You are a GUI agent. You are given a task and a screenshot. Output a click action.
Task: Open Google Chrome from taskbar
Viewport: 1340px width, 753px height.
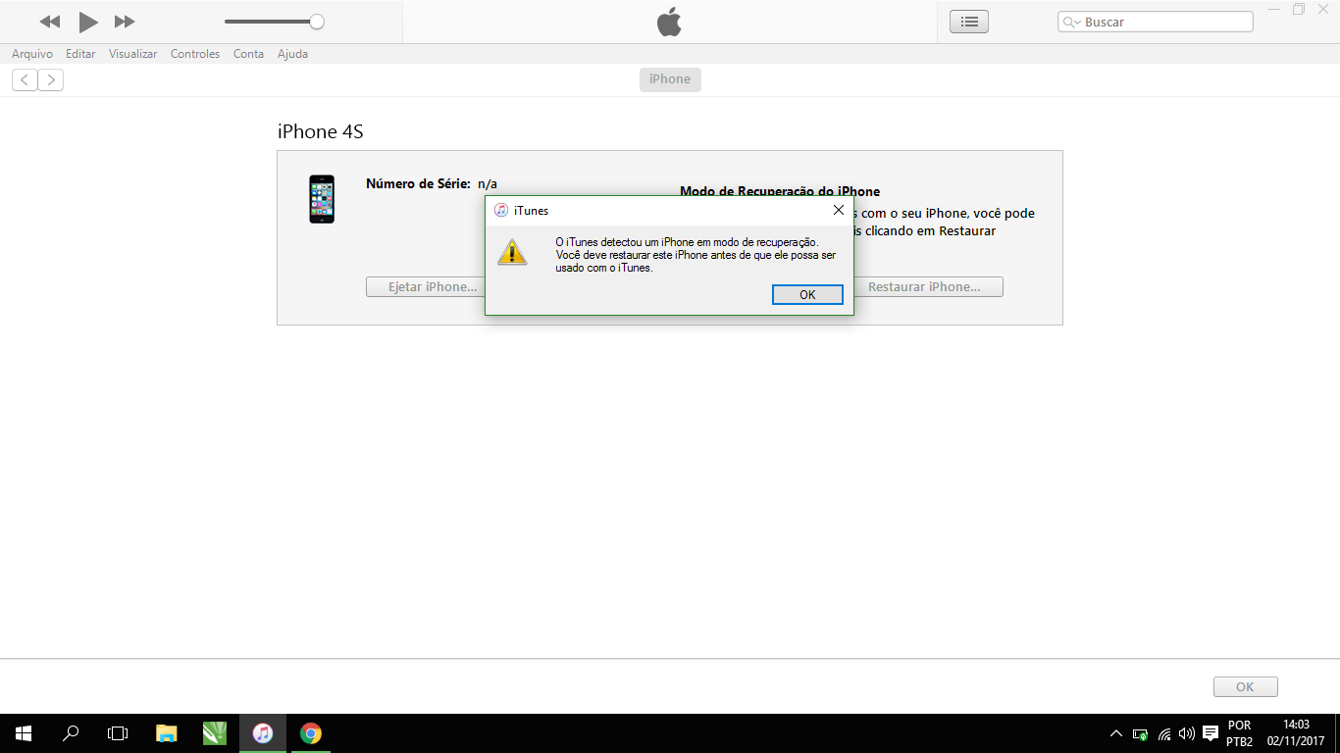pyautogui.click(x=311, y=733)
